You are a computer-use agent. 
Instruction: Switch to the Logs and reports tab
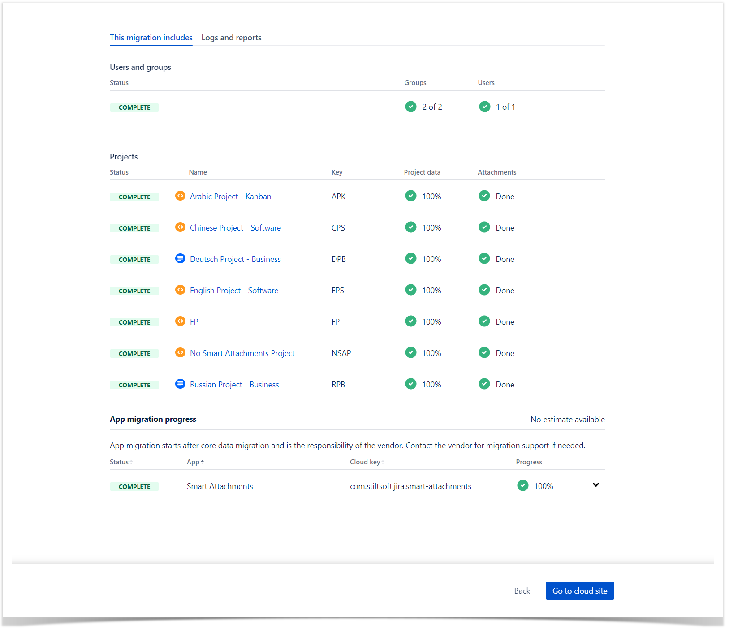[231, 38]
